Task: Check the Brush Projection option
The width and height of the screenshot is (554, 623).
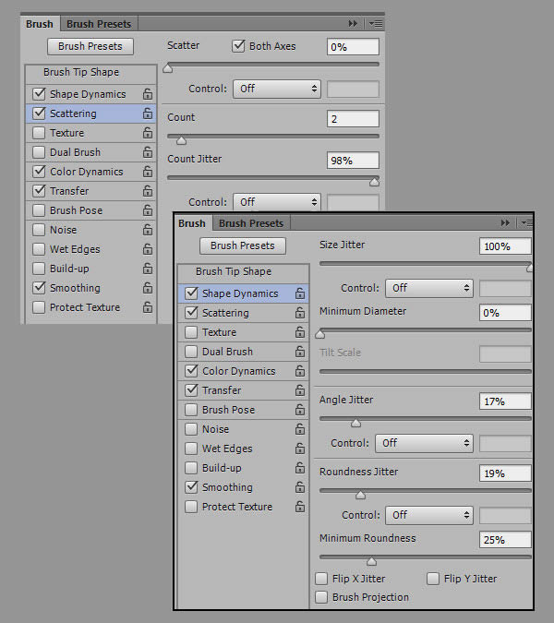Action: pos(321,597)
